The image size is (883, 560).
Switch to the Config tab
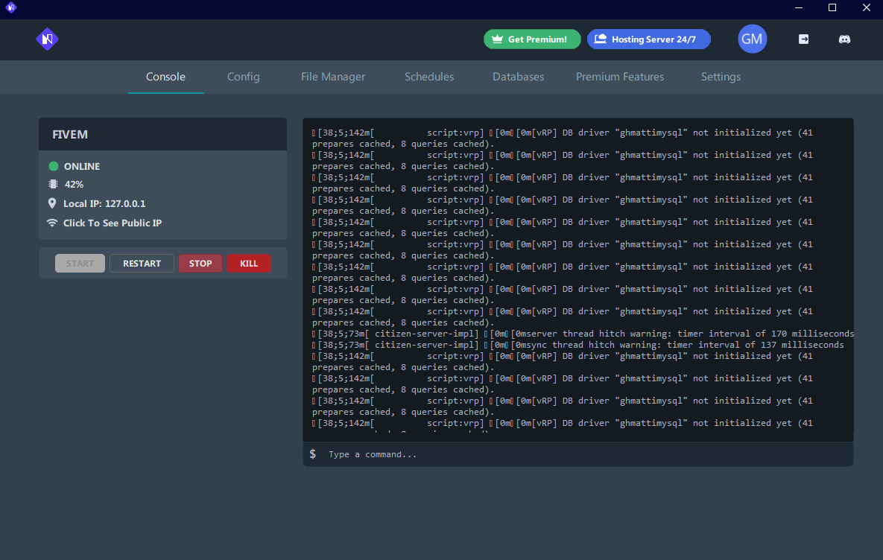pos(243,77)
